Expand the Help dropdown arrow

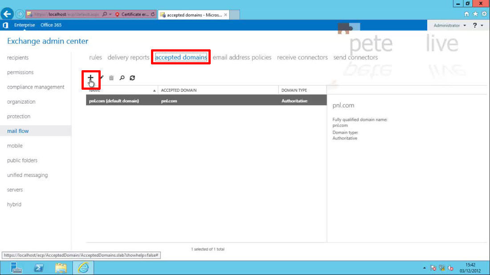482,25
